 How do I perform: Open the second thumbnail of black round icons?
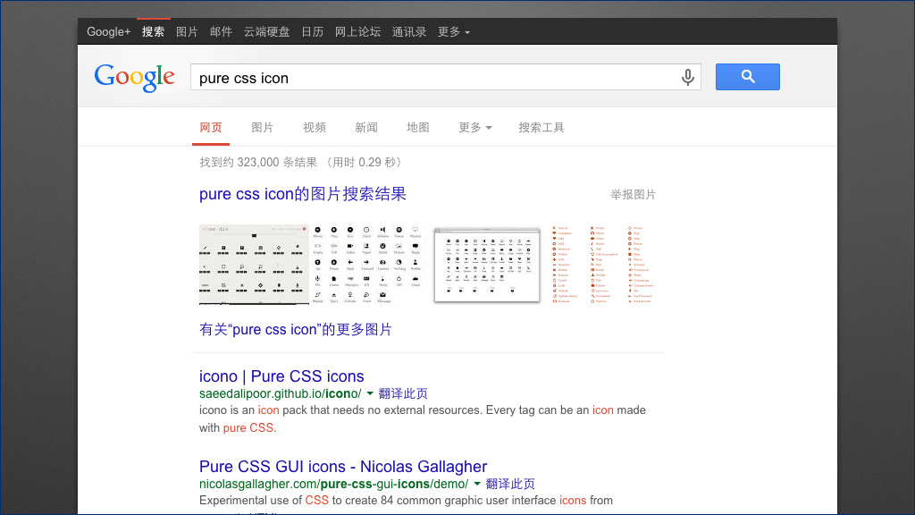pyautogui.click(x=366, y=265)
